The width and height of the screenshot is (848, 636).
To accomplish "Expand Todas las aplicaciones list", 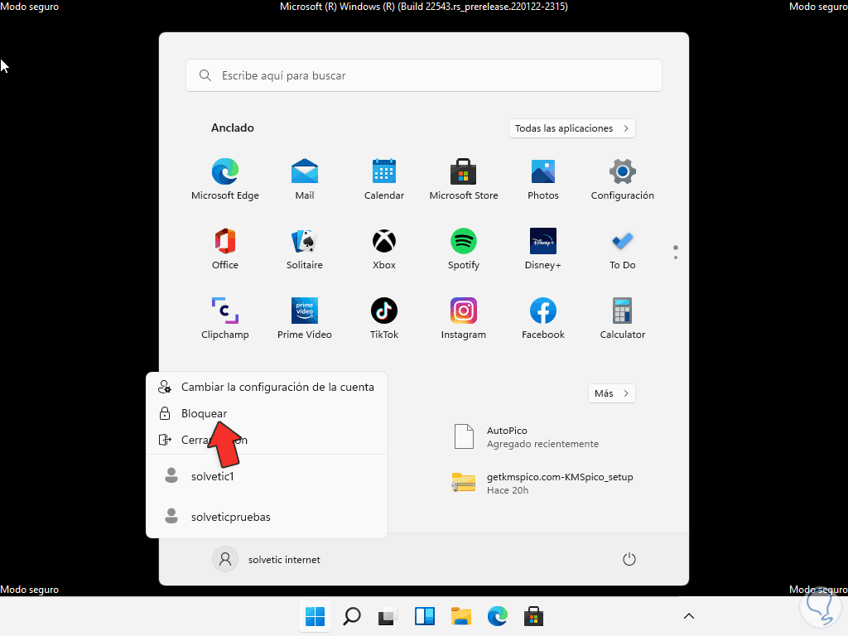I will [x=571, y=128].
